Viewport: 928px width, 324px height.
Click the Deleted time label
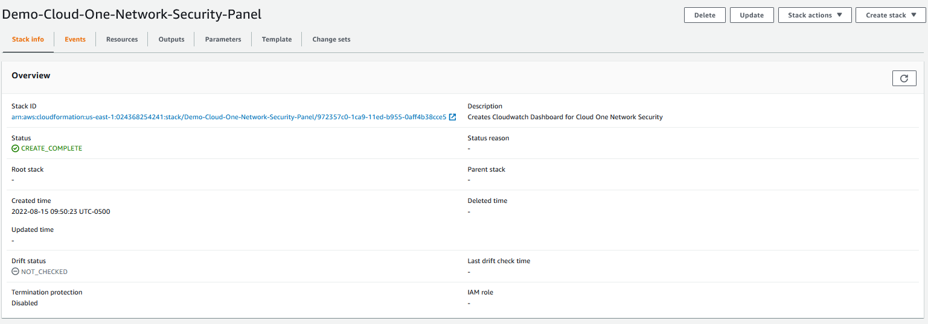point(487,201)
